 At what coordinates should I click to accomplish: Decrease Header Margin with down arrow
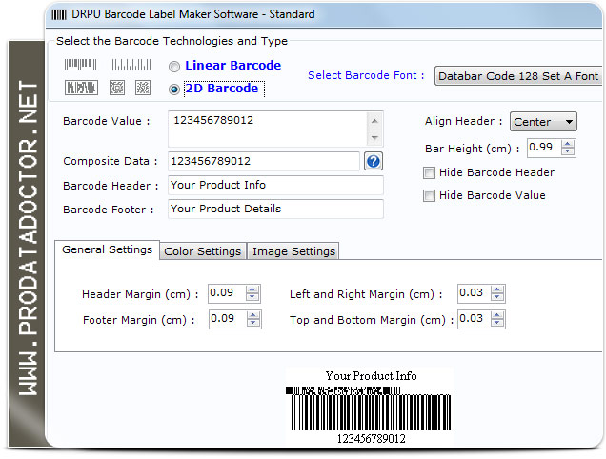pyautogui.click(x=252, y=297)
